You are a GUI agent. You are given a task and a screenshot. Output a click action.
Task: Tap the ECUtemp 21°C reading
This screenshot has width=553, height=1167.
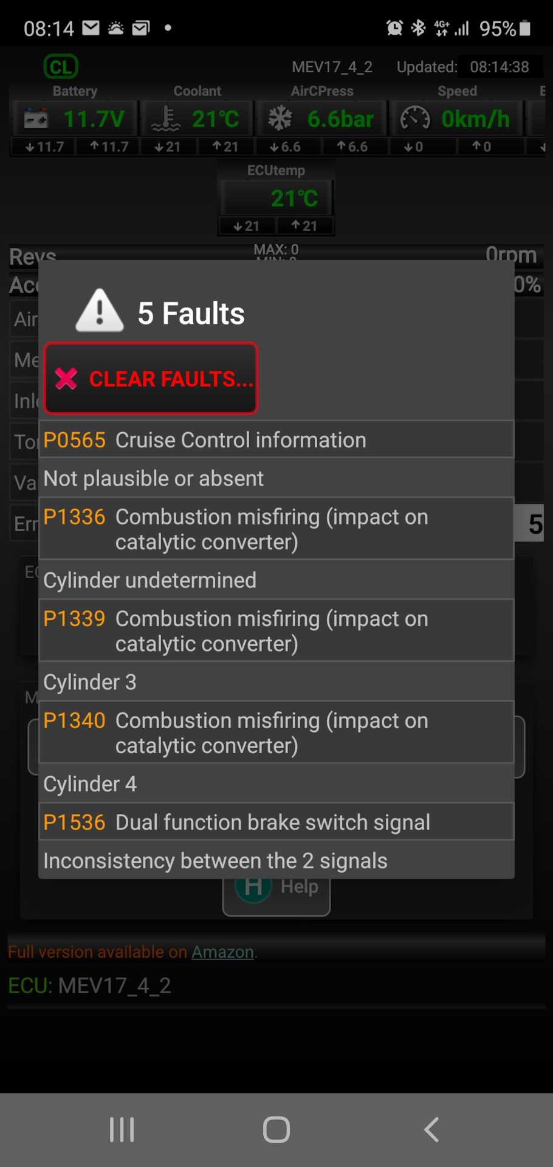tap(294, 198)
